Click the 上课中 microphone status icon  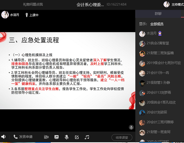tap(27, 15)
